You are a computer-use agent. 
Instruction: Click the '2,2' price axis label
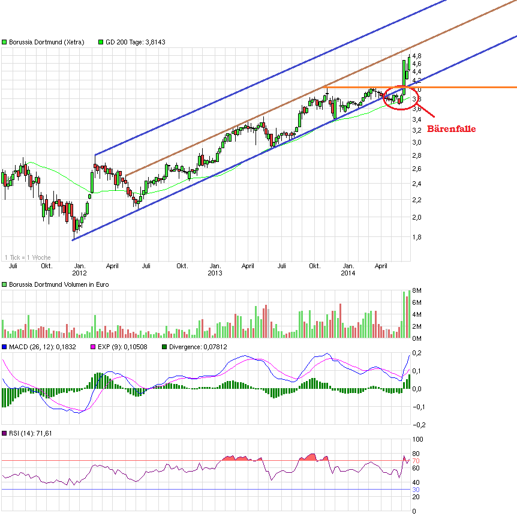tap(417, 200)
